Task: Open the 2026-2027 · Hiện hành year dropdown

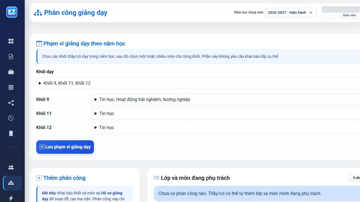Action: click(x=291, y=13)
